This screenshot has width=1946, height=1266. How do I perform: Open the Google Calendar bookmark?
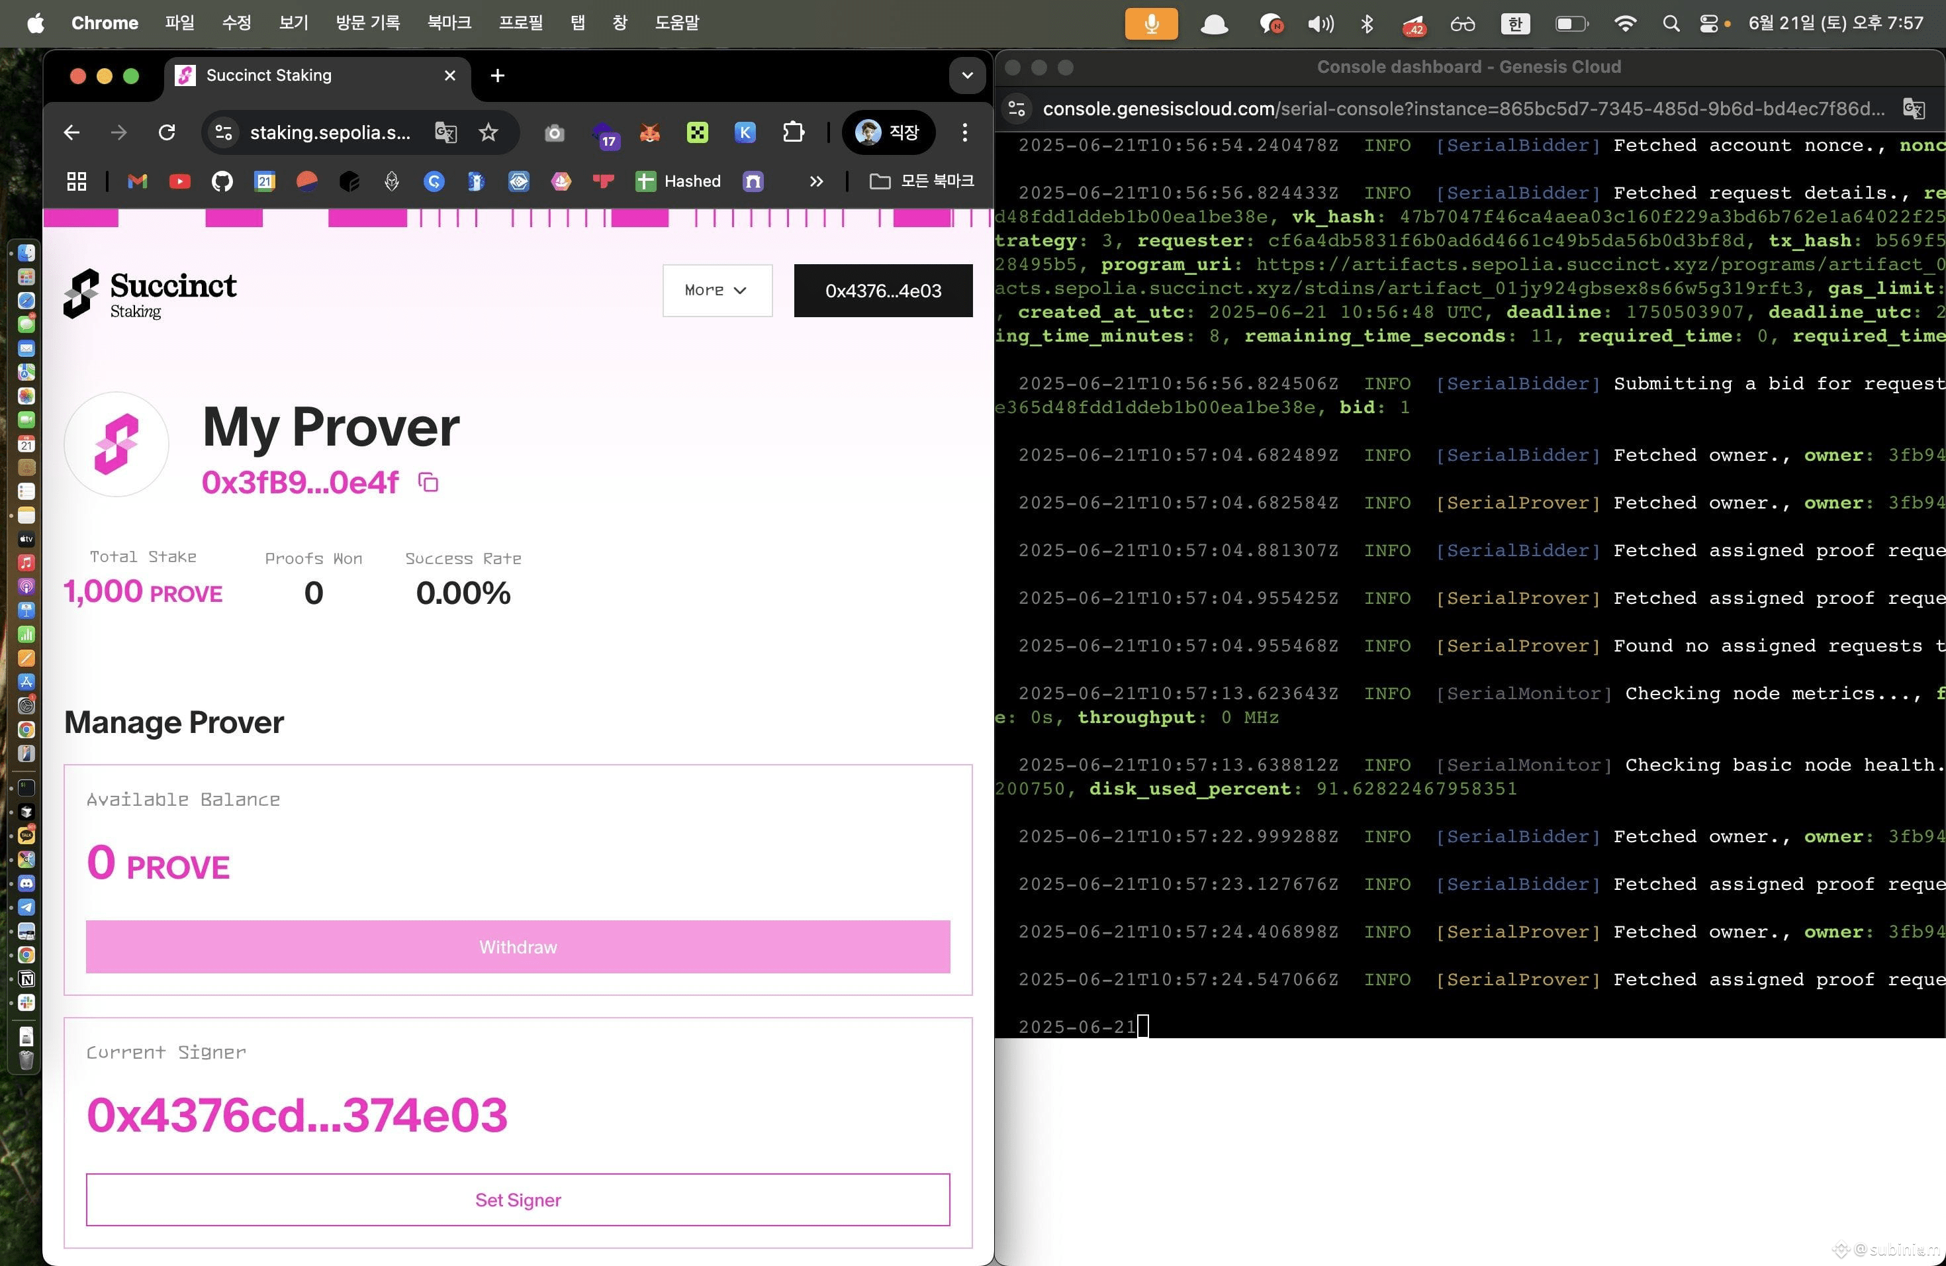click(265, 181)
